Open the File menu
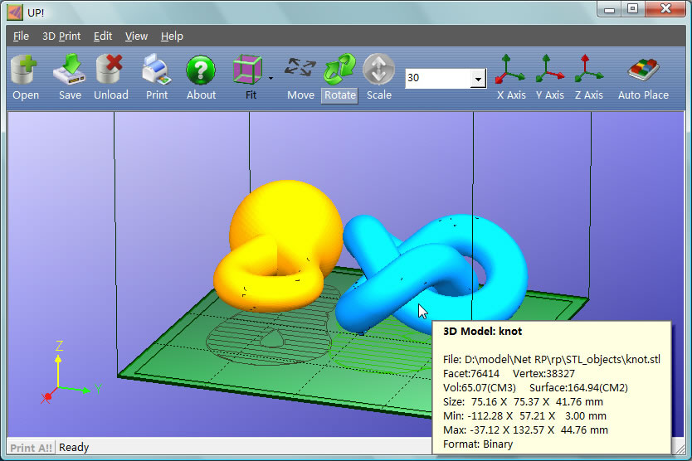This screenshot has width=692, height=461. [x=21, y=36]
